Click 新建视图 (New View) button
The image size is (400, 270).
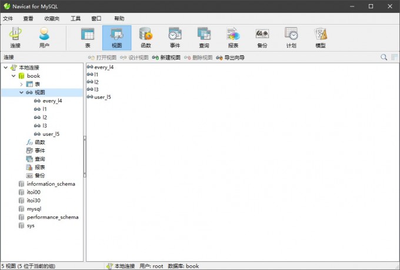pyautogui.click(x=166, y=58)
